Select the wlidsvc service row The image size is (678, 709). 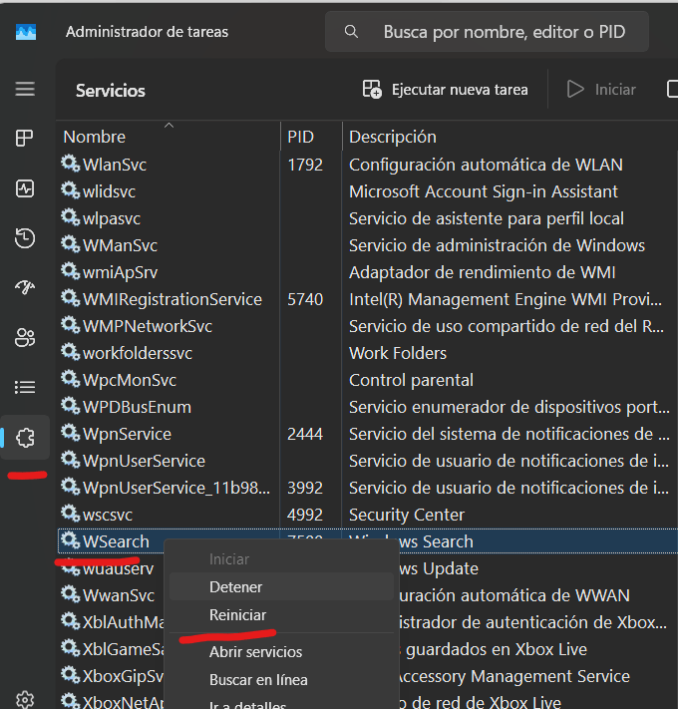[367, 191]
